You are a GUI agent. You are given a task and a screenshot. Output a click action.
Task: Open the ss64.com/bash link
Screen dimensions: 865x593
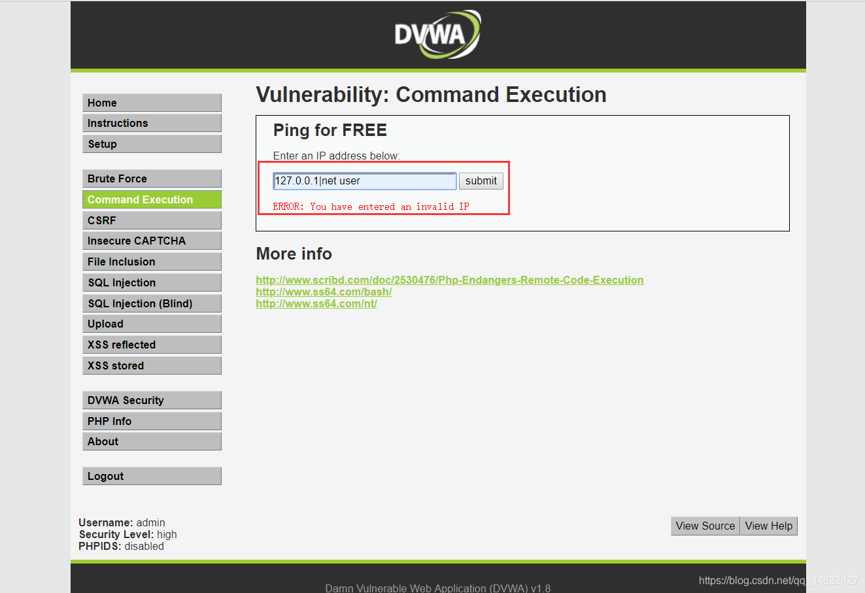(x=324, y=292)
